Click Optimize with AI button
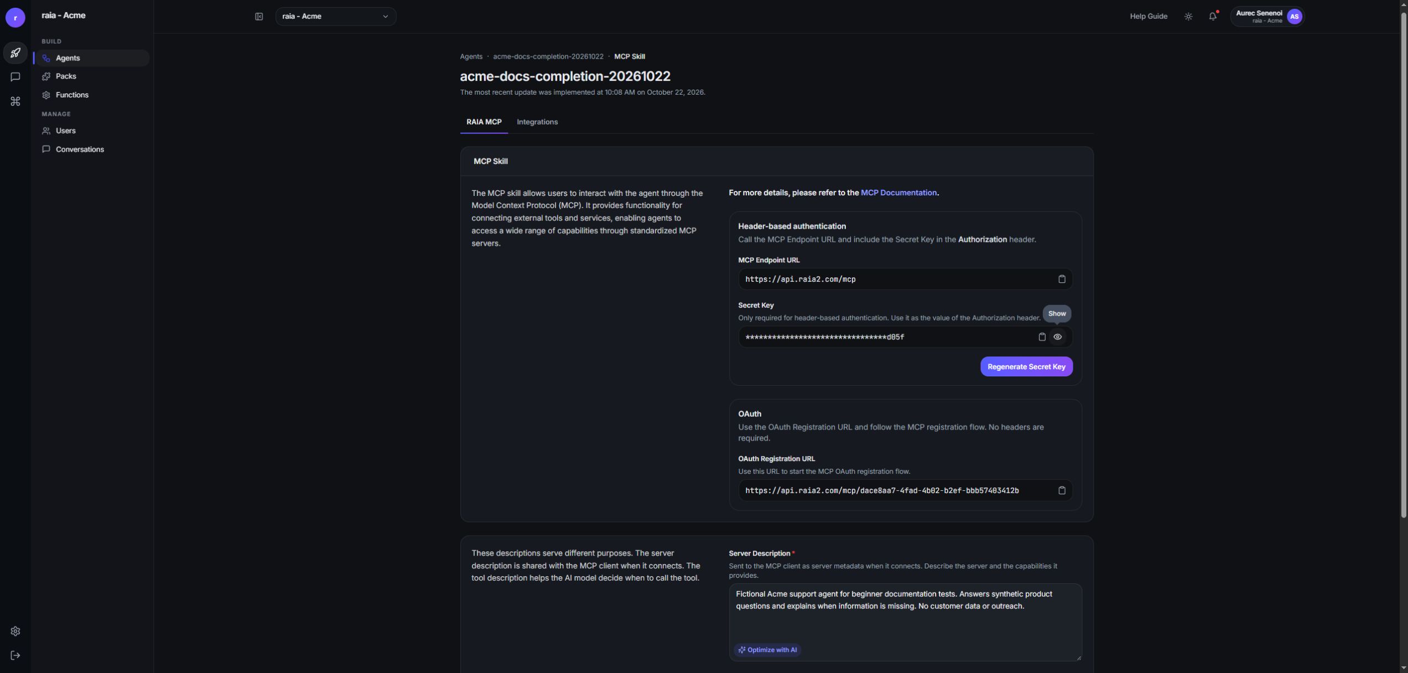1408x673 pixels. pos(767,650)
